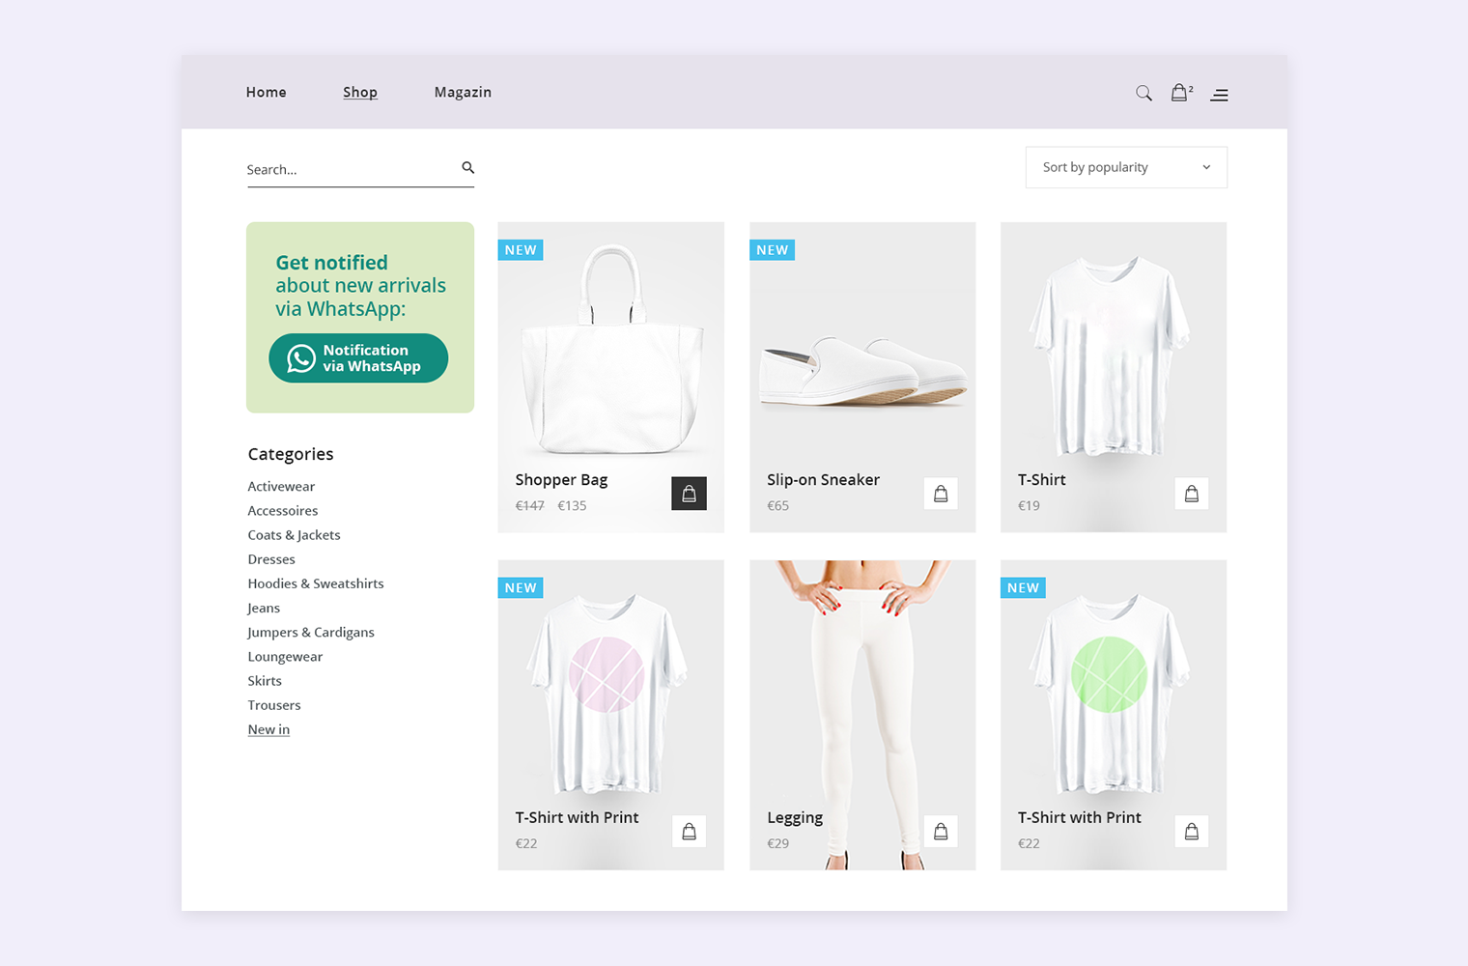Open the New in category link
Viewport: 1468px width, 966px height.
click(x=268, y=729)
